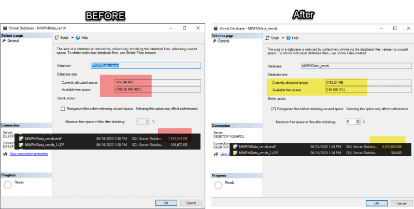The image size is (414, 209).
Task: Maximize the BEFORE Shrink Database window
Action: pos(184,28)
